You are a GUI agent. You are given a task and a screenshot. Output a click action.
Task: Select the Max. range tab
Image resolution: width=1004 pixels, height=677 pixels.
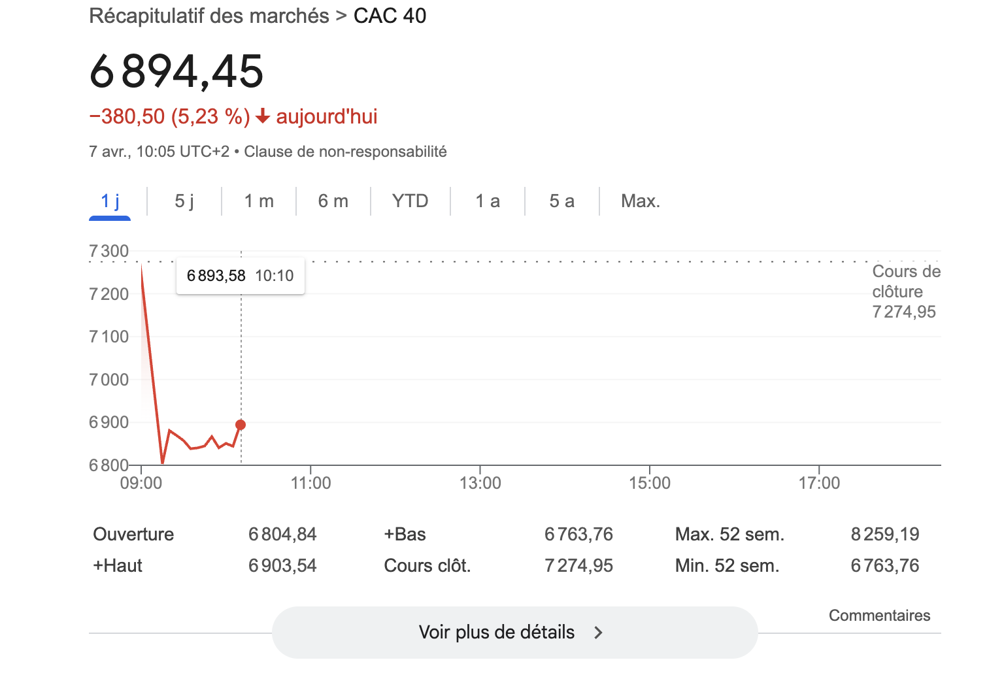point(641,201)
